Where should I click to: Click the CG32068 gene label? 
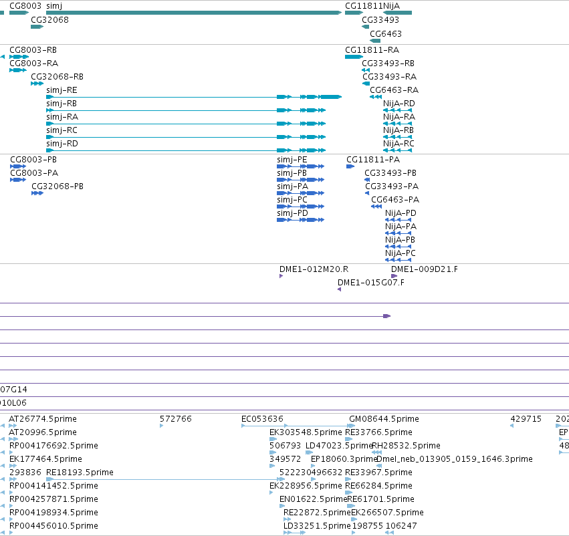pyautogui.click(x=49, y=20)
